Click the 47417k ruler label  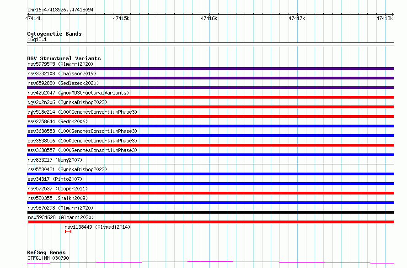click(297, 18)
